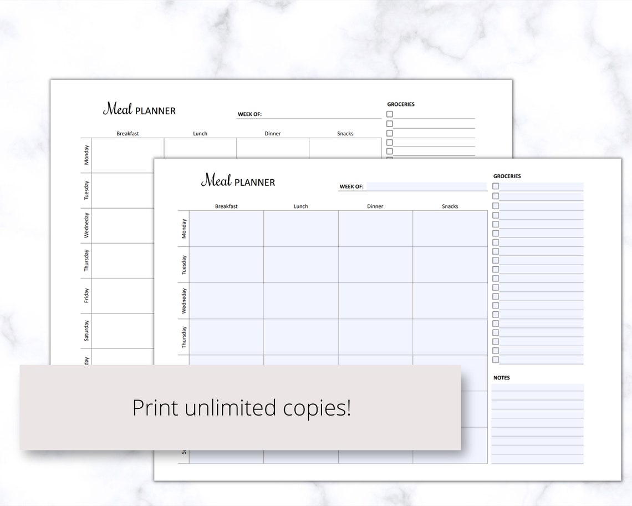
Task: Select the Snacks column header
Action: (x=449, y=206)
